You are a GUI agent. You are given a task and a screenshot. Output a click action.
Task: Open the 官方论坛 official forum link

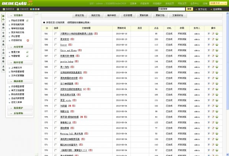pyautogui.click(x=202, y=9)
